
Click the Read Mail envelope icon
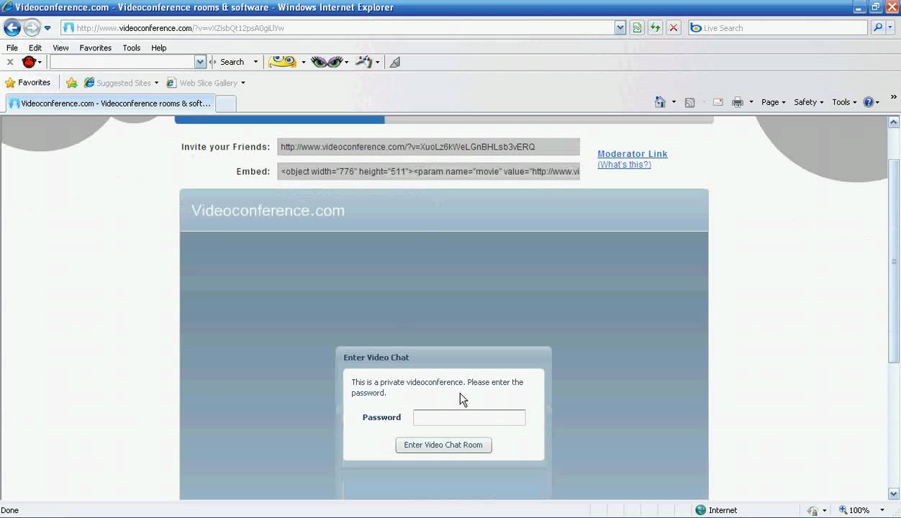pos(717,102)
